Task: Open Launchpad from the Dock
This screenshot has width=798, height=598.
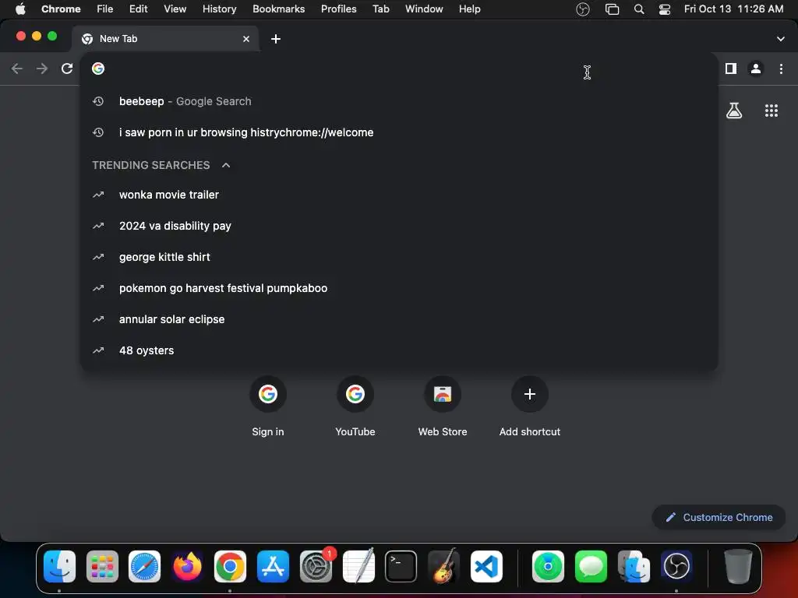Action: coord(102,566)
